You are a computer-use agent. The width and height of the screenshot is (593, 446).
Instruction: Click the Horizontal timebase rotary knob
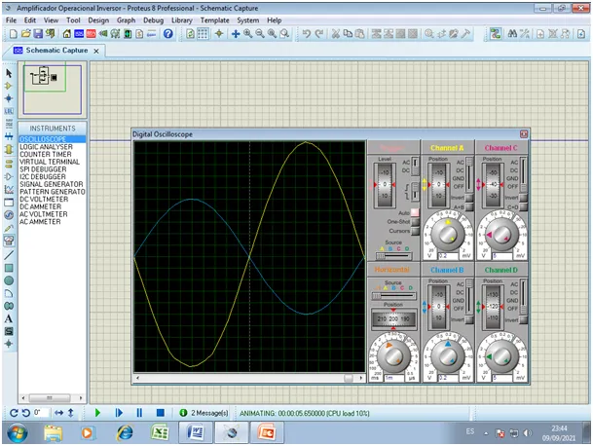click(393, 355)
